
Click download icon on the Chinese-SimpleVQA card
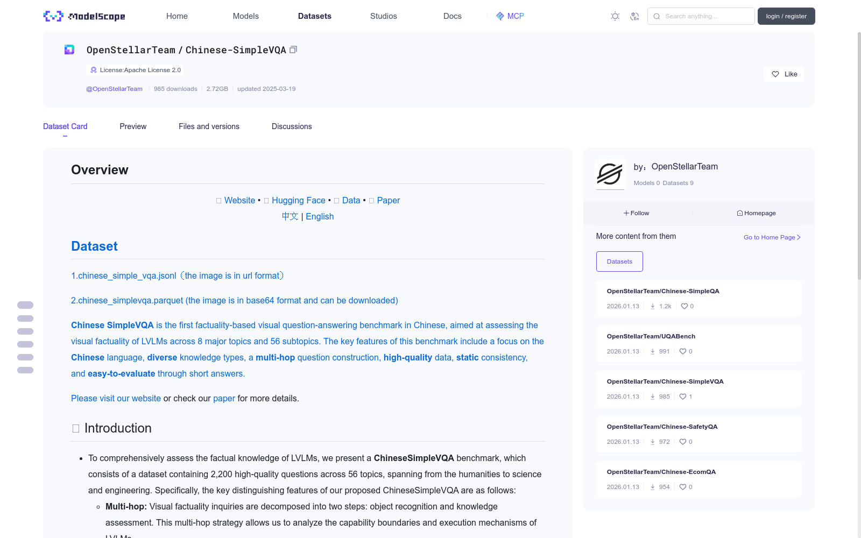coord(653,397)
